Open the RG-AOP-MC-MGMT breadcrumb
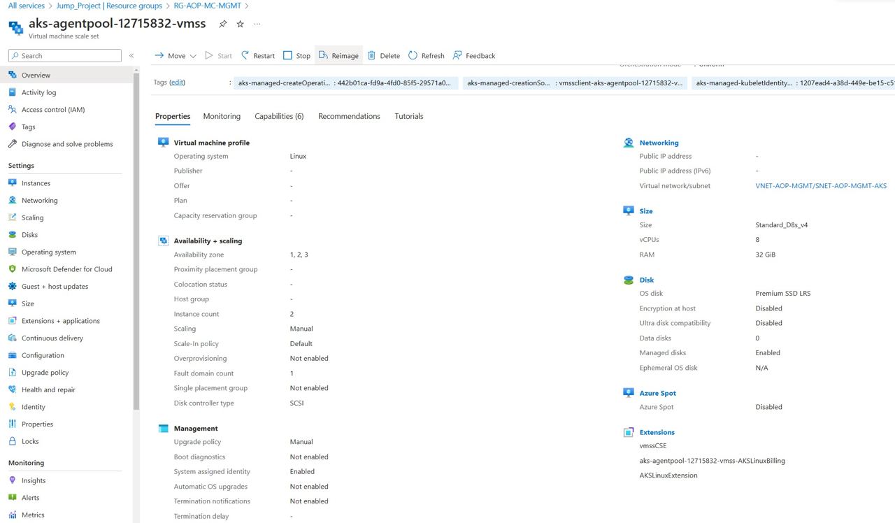The image size is (895, 523). pos(208,6)
